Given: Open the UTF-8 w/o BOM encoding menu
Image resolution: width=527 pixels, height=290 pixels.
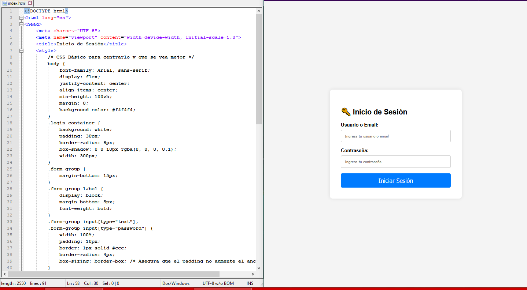Looking at the screenshot, I should tap(218, 283).
